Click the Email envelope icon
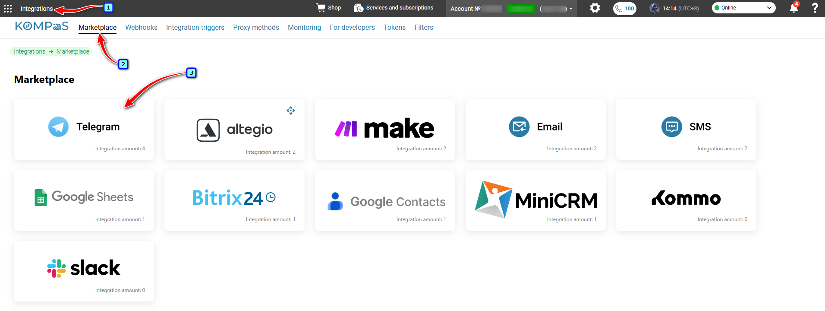Viewport: 825px width, 311px height. 519,127
